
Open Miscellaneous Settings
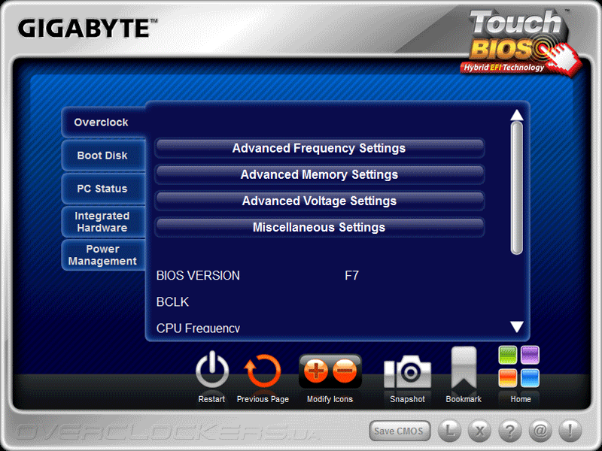tap(319, 228)
